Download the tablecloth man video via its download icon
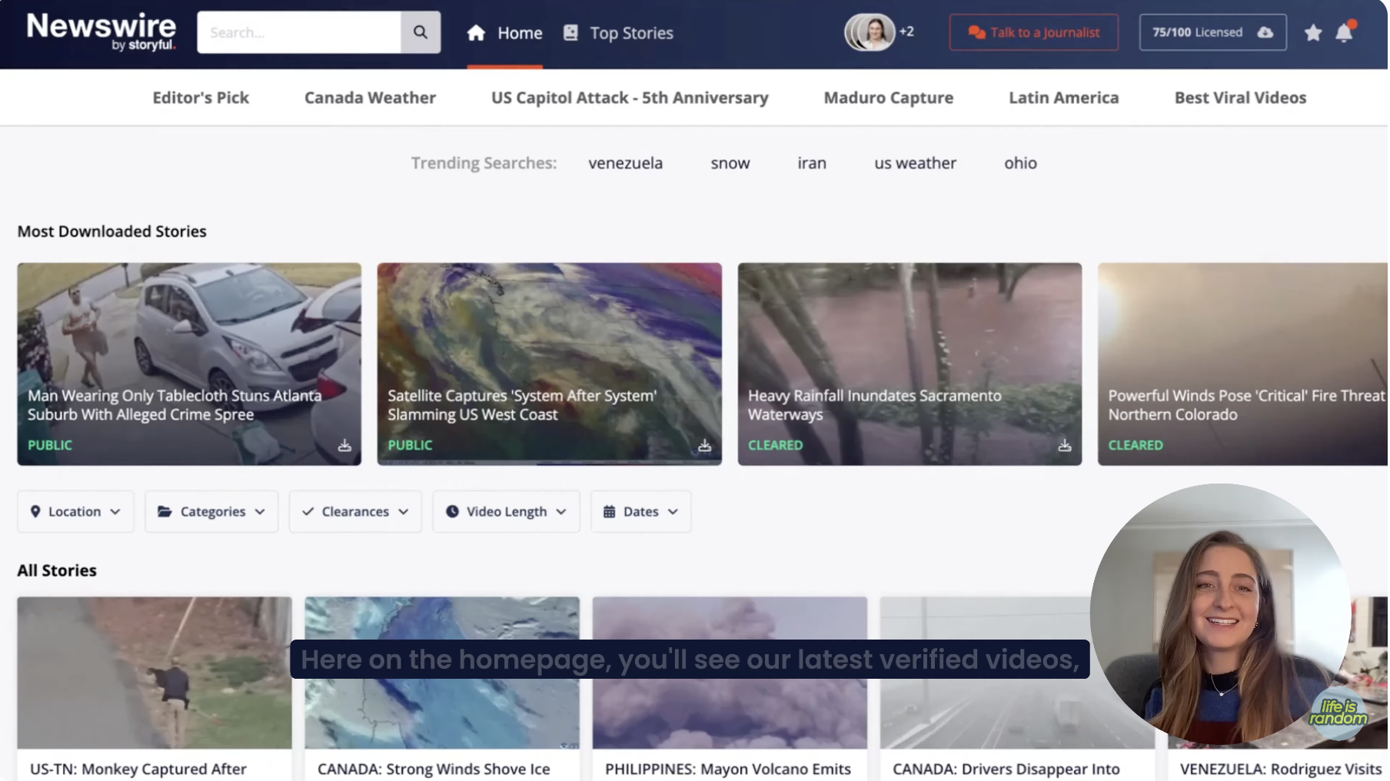Viewport: 1390px width, 781px height. click(344, 444)
